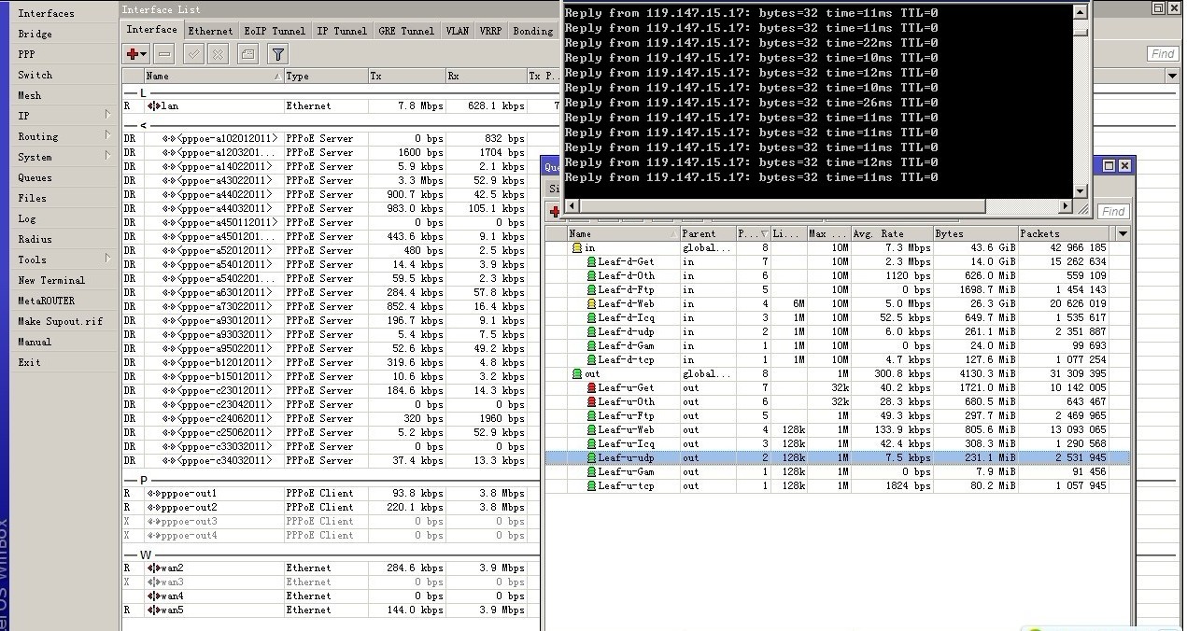
Task: Click the Comment button in Interface List toolbar
Action: point(247,55)
